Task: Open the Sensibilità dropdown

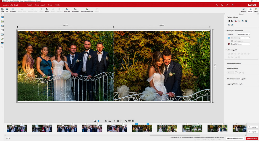Action: [244, 44]
